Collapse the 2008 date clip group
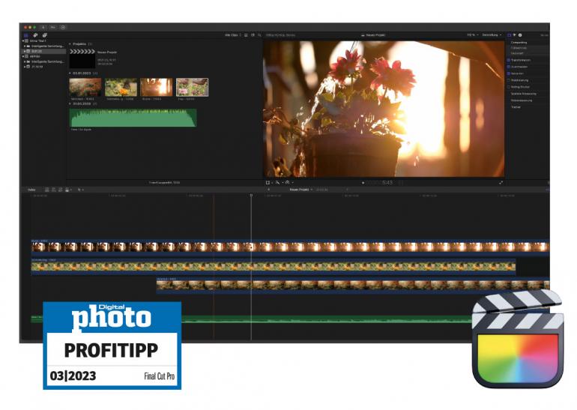Image resolution: width=577 pixels, height=410 pixels. 70,103
